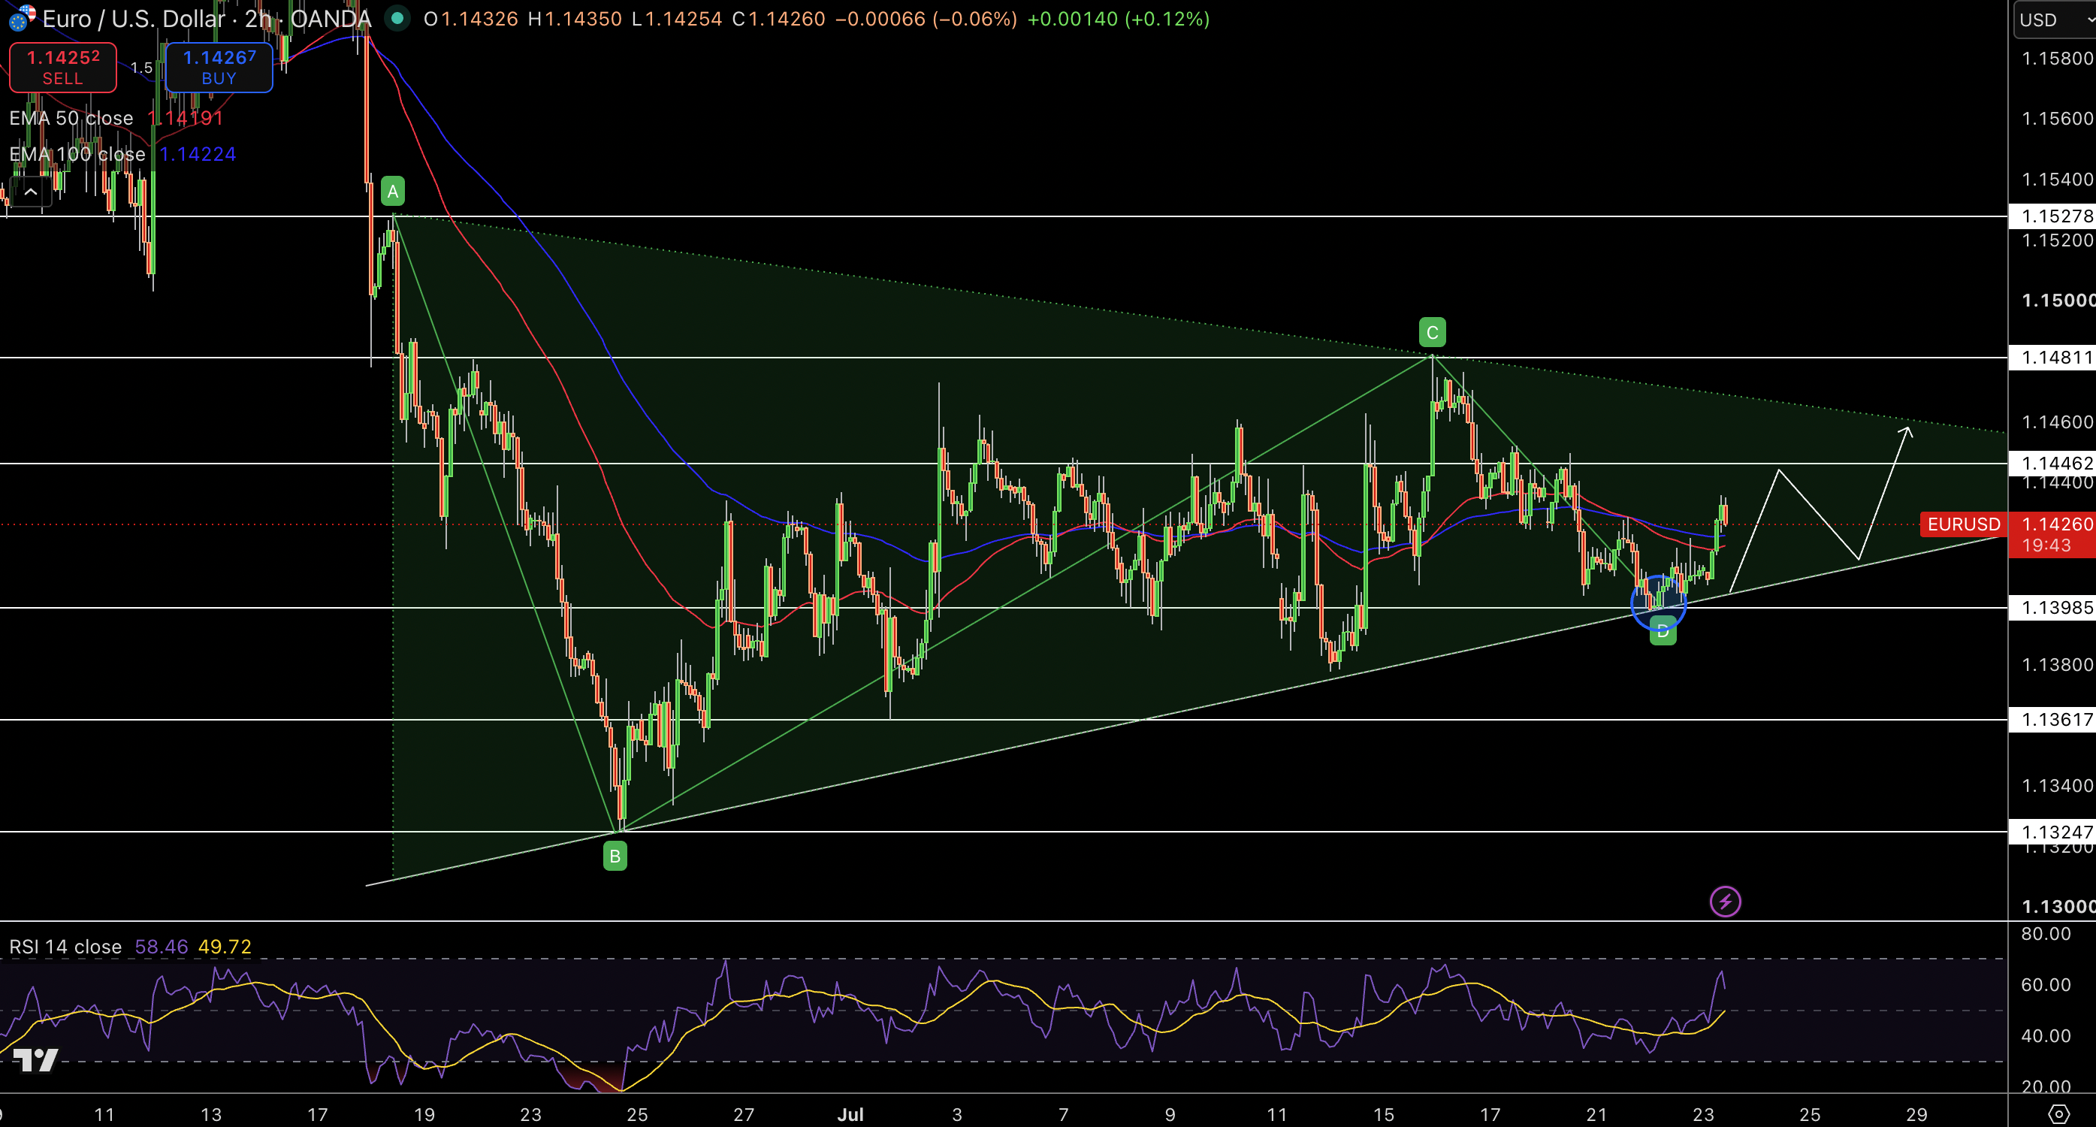
Task: Click the green market status dot
Action: point(396,18)
